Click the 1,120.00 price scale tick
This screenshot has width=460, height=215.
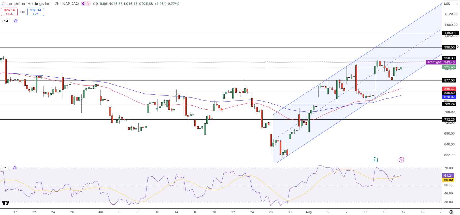[x=451, y=14]
